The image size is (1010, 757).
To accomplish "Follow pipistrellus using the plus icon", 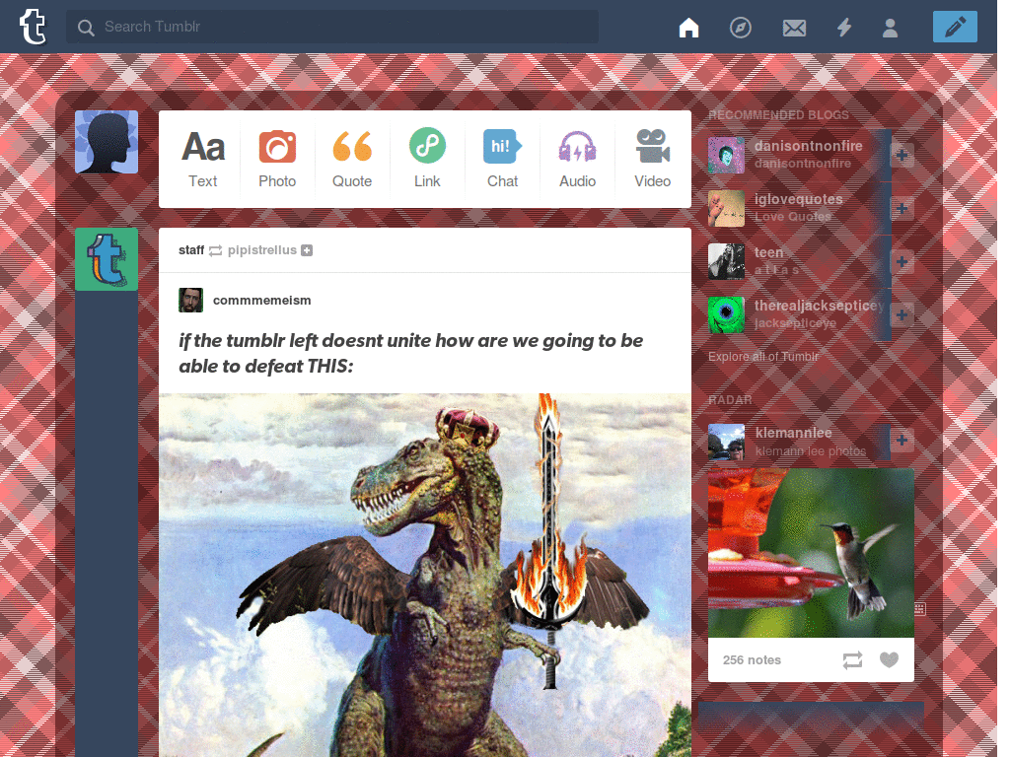I will click(307, 250).
